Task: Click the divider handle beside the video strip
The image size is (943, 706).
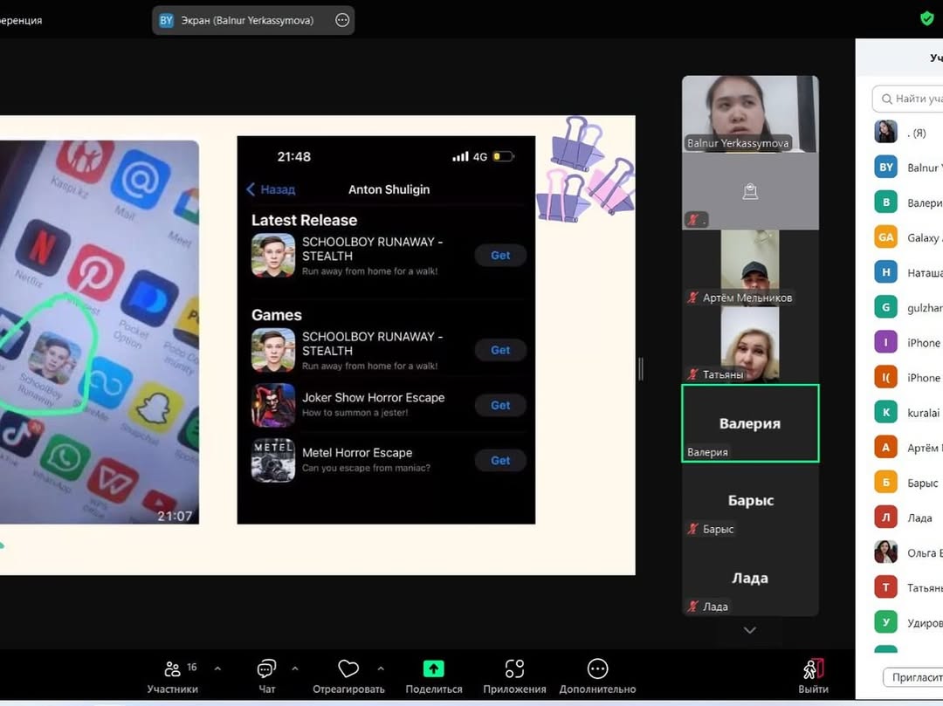Action: tap(640, 369)
